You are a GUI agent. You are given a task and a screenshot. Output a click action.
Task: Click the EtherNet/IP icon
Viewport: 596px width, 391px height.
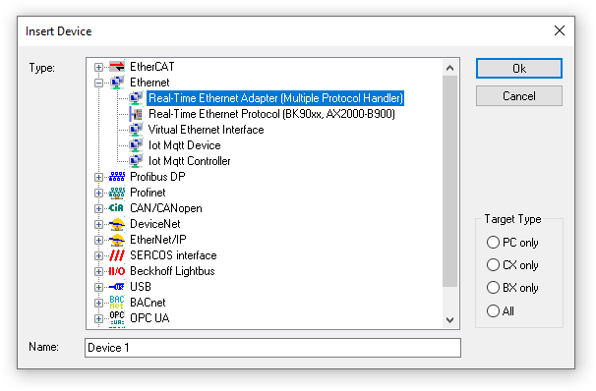[x=117, y=240]
